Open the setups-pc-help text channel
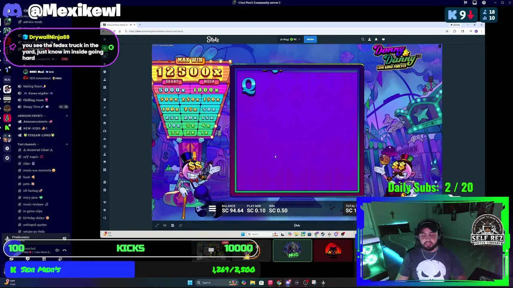The height and width of the screenshot is (288, 513). [33, 232]
